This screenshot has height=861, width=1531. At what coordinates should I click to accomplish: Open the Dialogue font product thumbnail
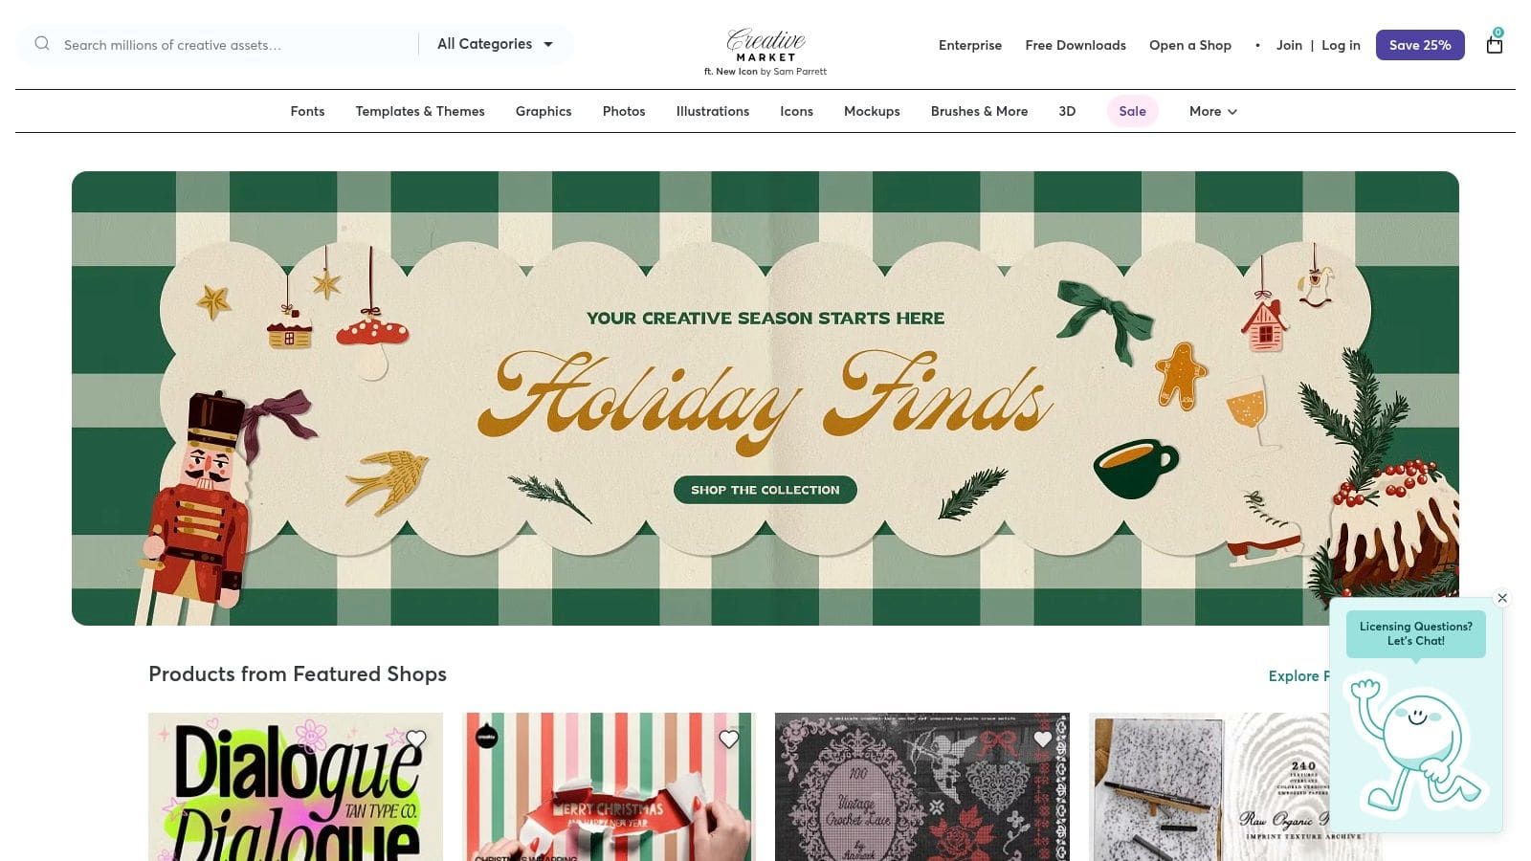[x=296, y=786]
